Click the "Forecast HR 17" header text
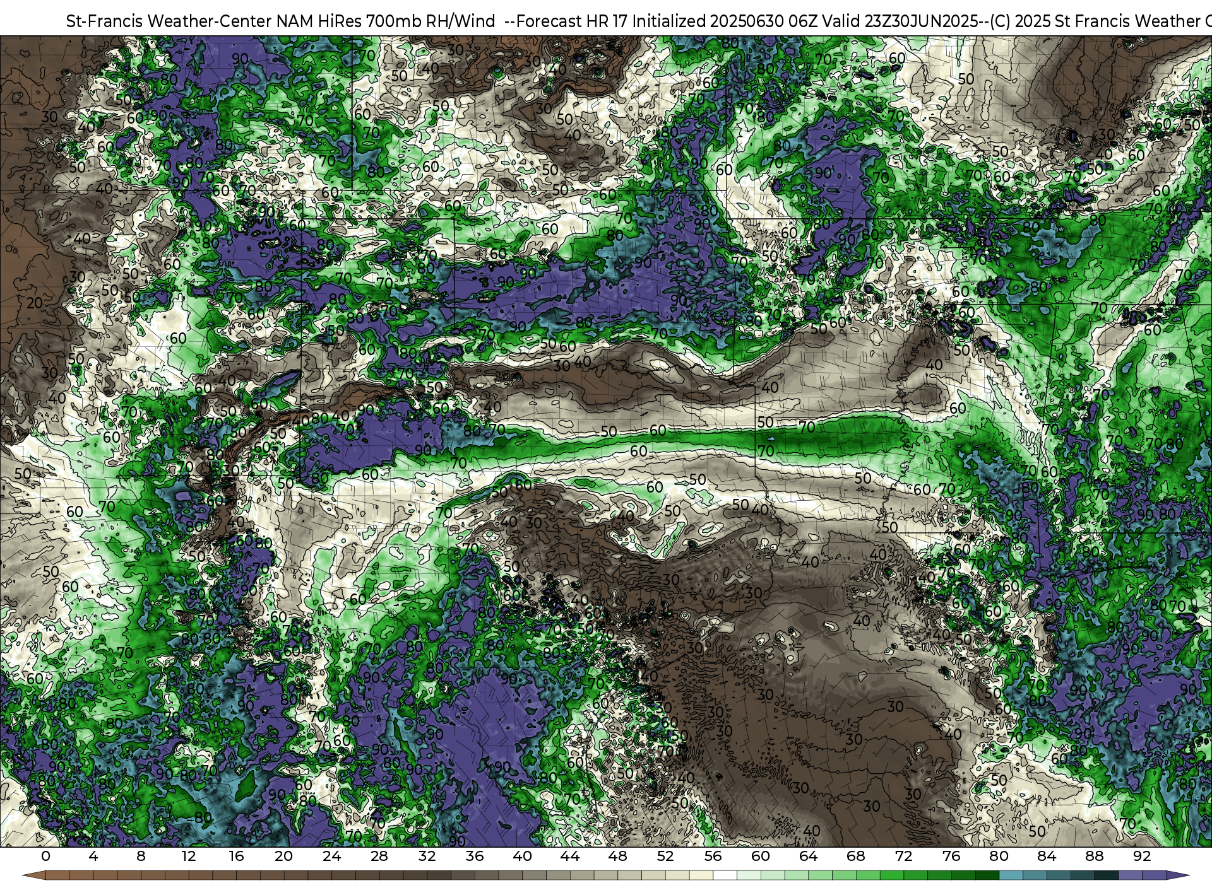Screen dimensions: 1212x883 click(x=573, y=21)
